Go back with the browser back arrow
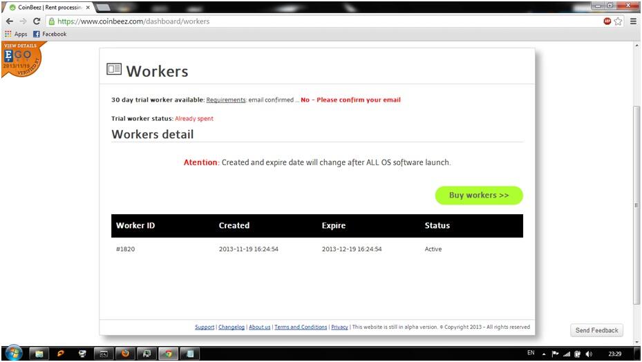Screen dimensions: 642x362 (x=10, y=21)
